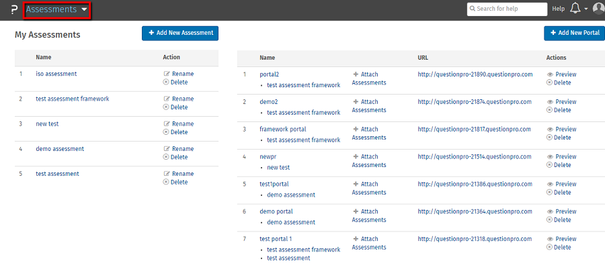This screenshot has height=265, width=605.
Task: Visit questionpro-21386 URL
Action: (x=475, y=184)
